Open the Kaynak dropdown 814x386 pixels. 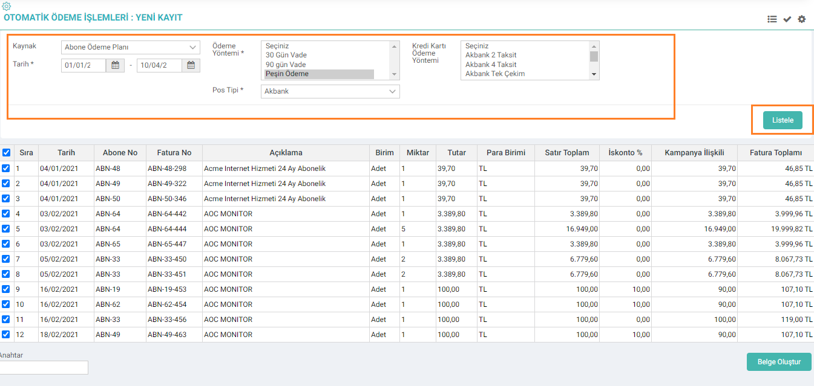[131, 47]
